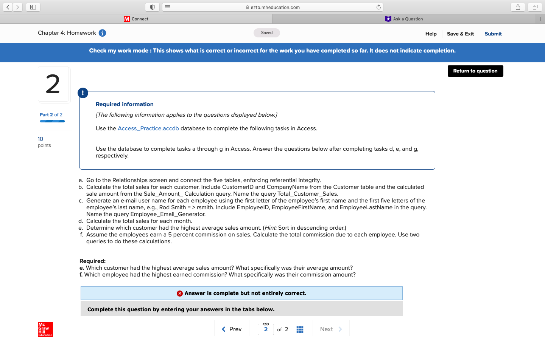The width and height of the screenshot is (545, 340).
Task: Show the tab overview in Safari
Action: pos(534,7)
